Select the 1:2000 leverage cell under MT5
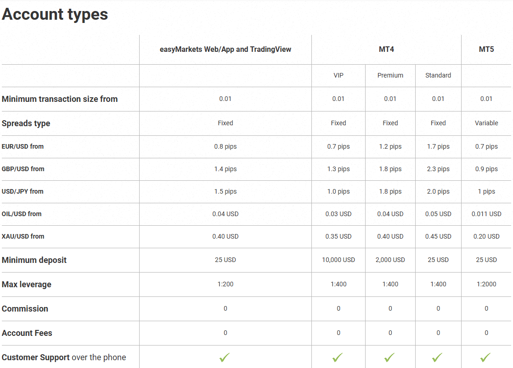513x368 pixels. (x=486, y=284)
